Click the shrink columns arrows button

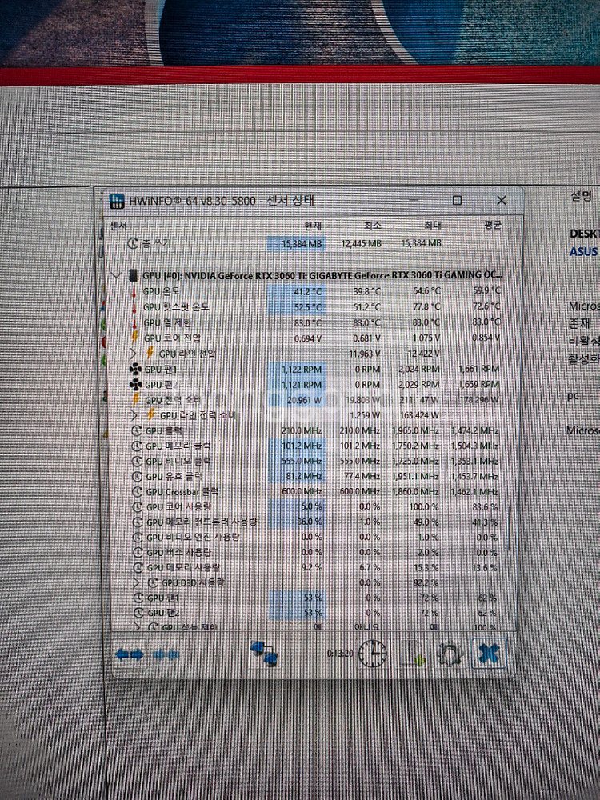pos(166,654)
